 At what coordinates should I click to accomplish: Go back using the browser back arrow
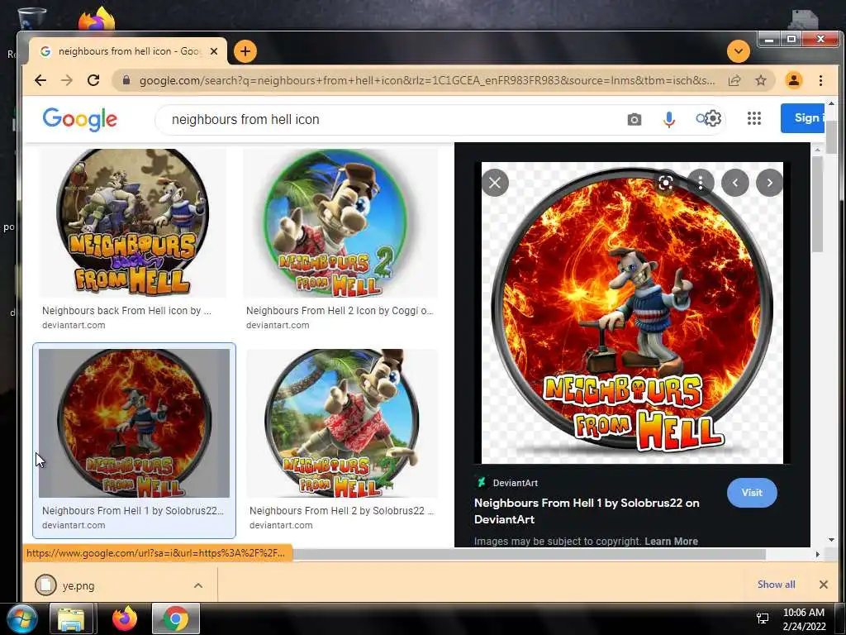[40, 80]
